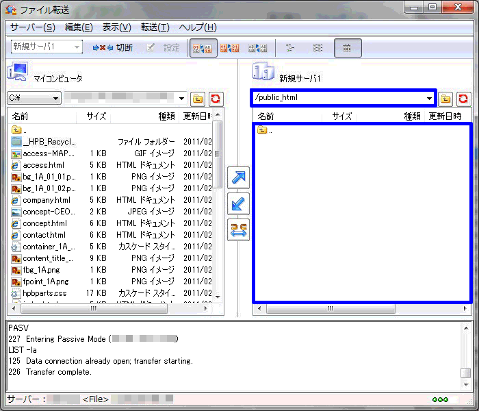The width and height of the screenshot is (479, 411).
Task: Select the first transfer mode icon
Action: [203, 48]
